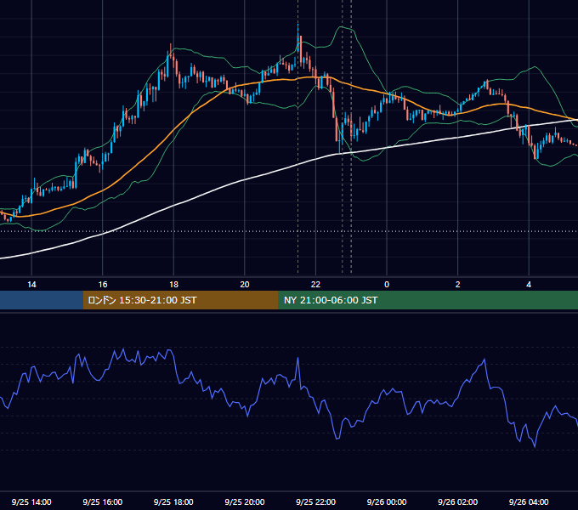Click the 9/26 00:00 date label

point(387,501)
